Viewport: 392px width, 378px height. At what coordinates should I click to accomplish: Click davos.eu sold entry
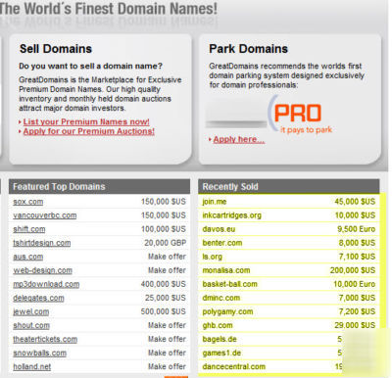click(x=219, y=229)
